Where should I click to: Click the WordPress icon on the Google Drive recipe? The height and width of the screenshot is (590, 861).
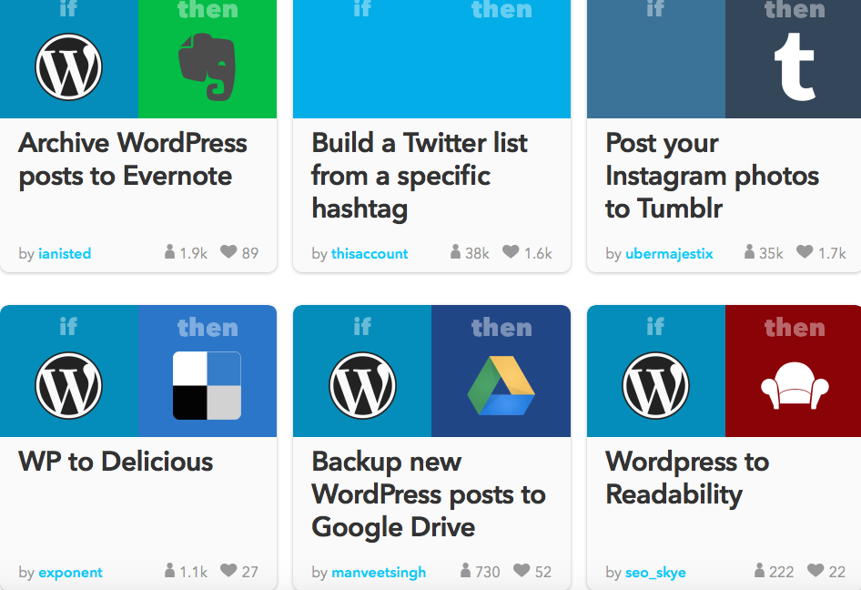(362, 386)
